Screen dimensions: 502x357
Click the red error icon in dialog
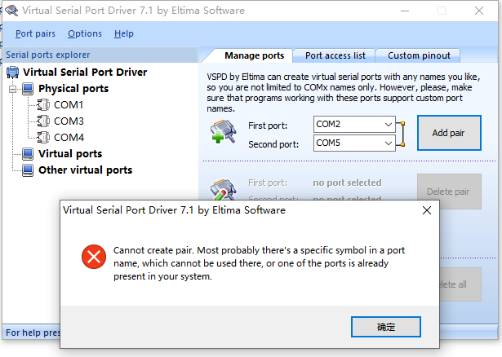(x=94, y=257)
